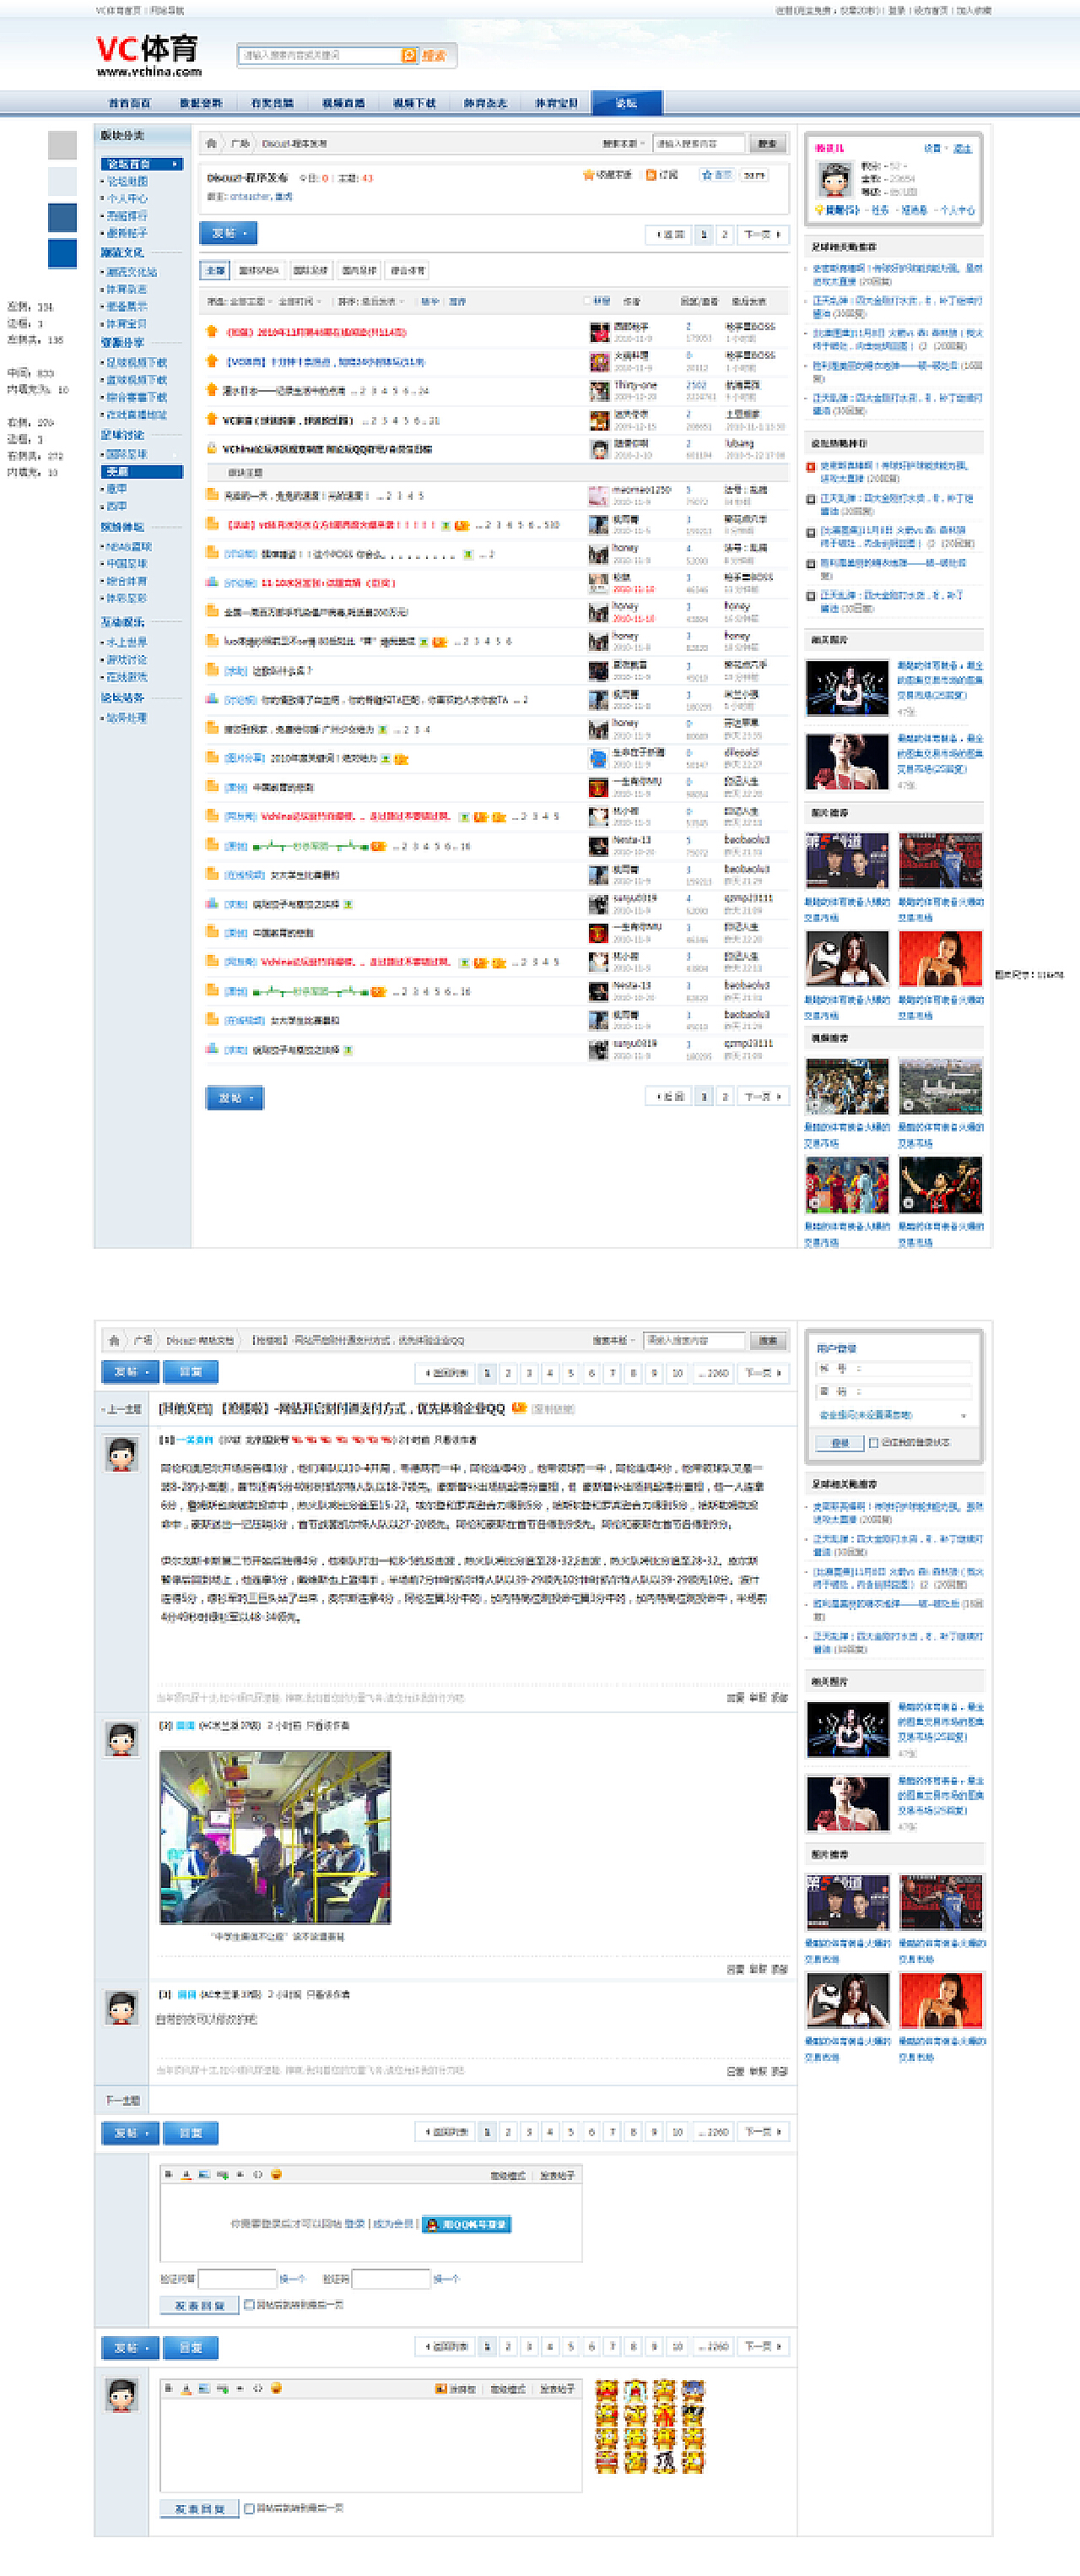Click the pin icon of the first pinned thread
1080x2576 pixels.
tap(212, 331)
